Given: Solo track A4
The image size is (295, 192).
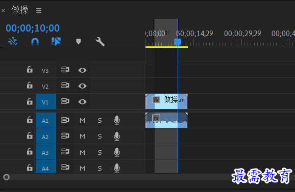Looking at the screenshot, I should tap(100, 168).
